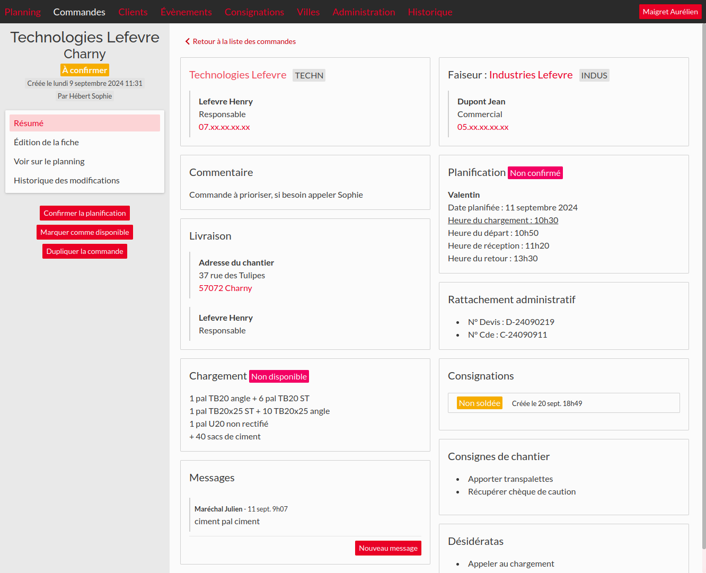
Task: Open the Industries Lefevre supplier link
Action: pyautogui.click(x=531, y=75)
